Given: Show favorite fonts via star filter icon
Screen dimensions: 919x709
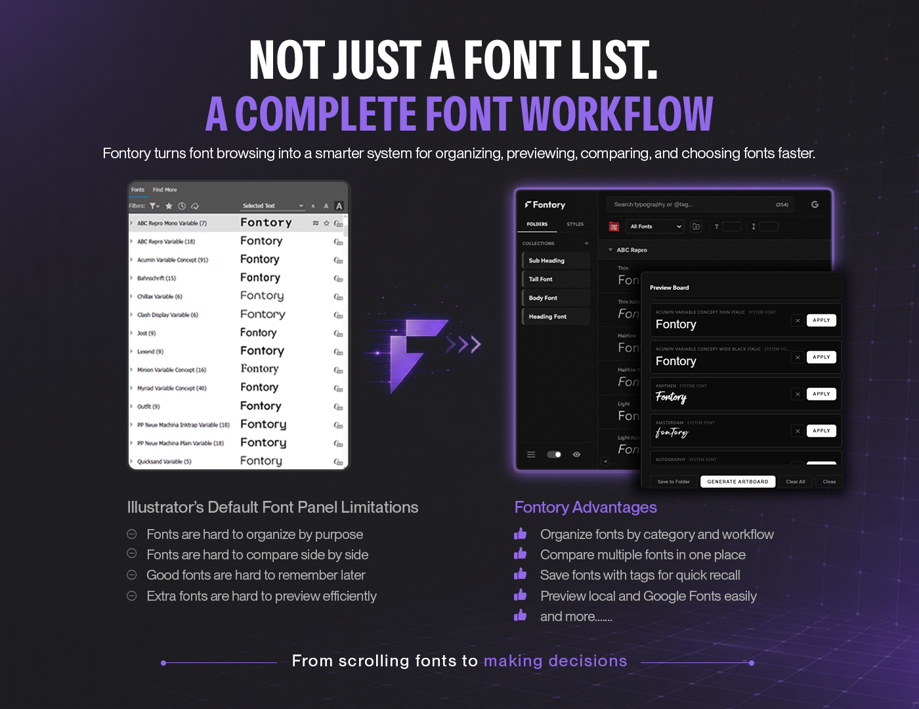Looking at the screenshot, I should pyautogui.click(x=169, y=205).
